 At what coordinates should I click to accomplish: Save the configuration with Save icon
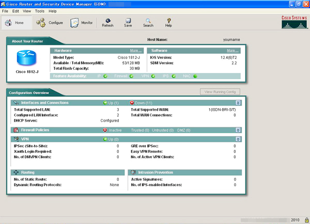click(x=128, y=21)
